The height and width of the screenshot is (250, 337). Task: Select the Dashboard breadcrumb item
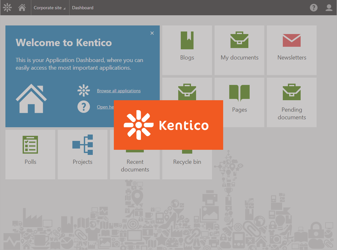(x=83, y=7)
